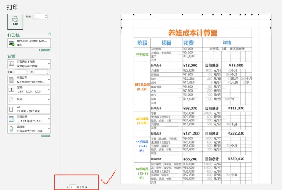Viewport: 282px width, 190px height.
Task: Open the HP Color LaserJet printer dropdown
Action: point(29,43)
